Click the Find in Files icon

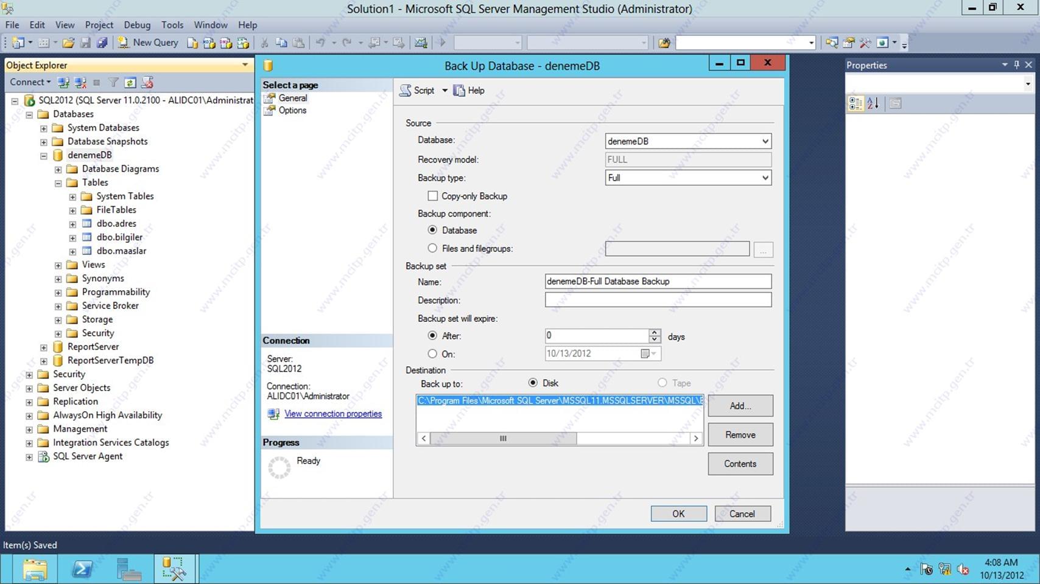[664, 43]
